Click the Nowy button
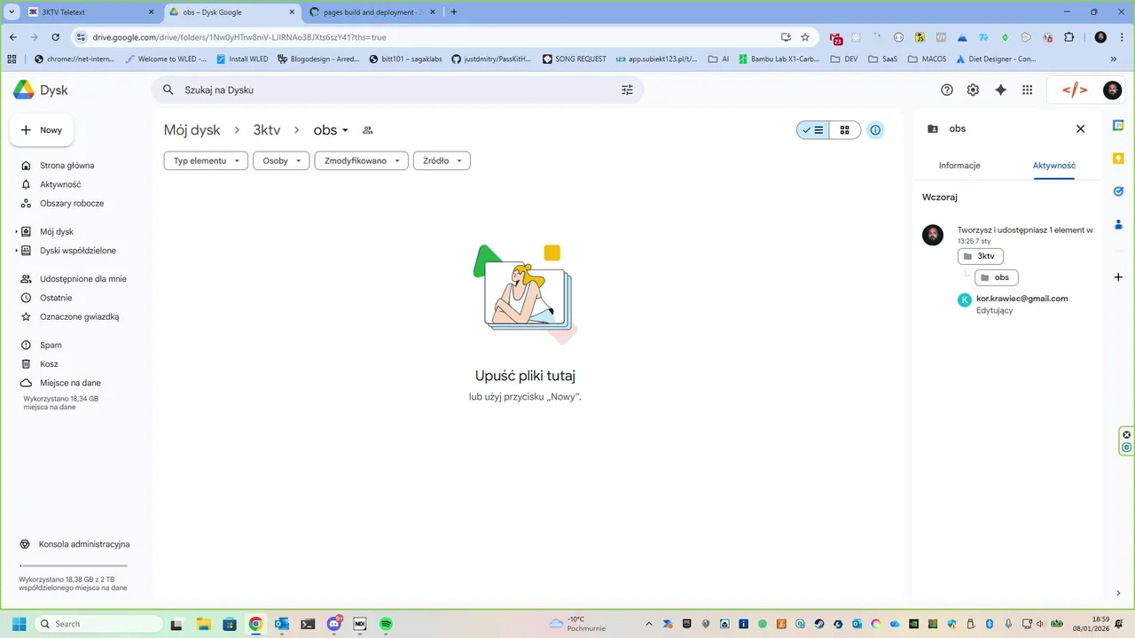 42,130
